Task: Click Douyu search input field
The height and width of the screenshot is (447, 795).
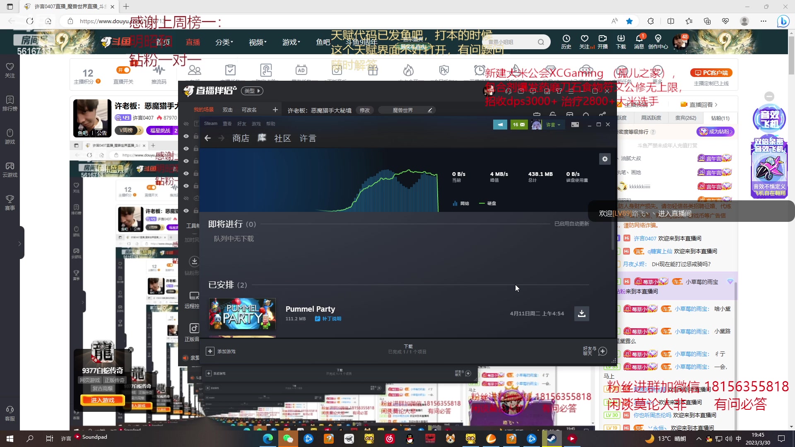Action: click(x=511, y=42)
